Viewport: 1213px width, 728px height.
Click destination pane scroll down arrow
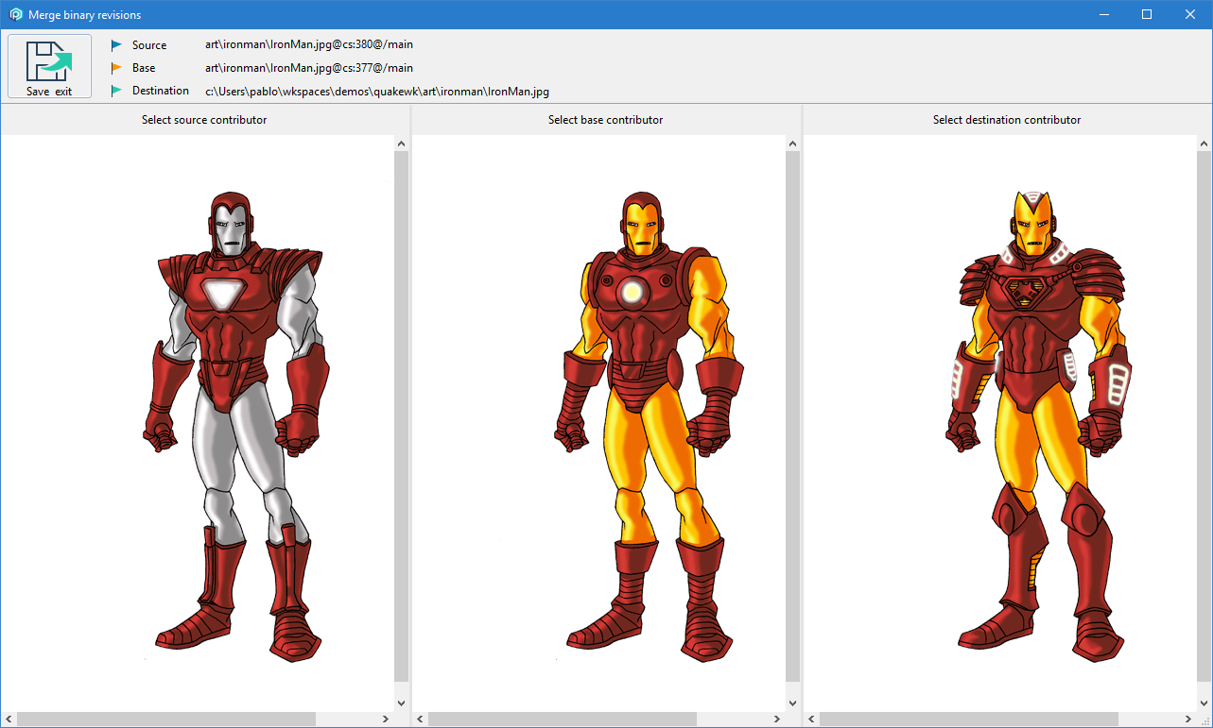(x=1204, y=703)
